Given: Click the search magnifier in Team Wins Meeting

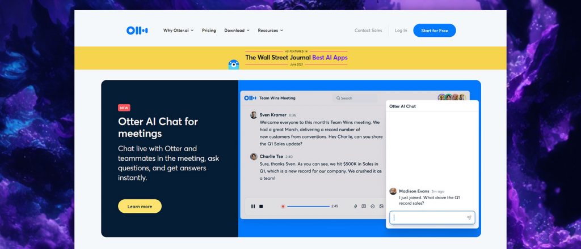Looking at the screenshot, I should [x=338, y=98].
